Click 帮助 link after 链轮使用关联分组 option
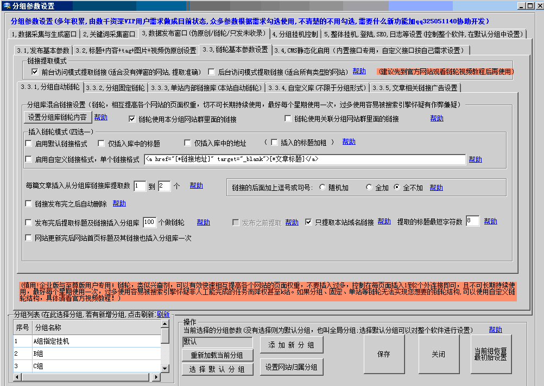The height and width of the screenshot is (386, 544). click(x=437, y=118)
